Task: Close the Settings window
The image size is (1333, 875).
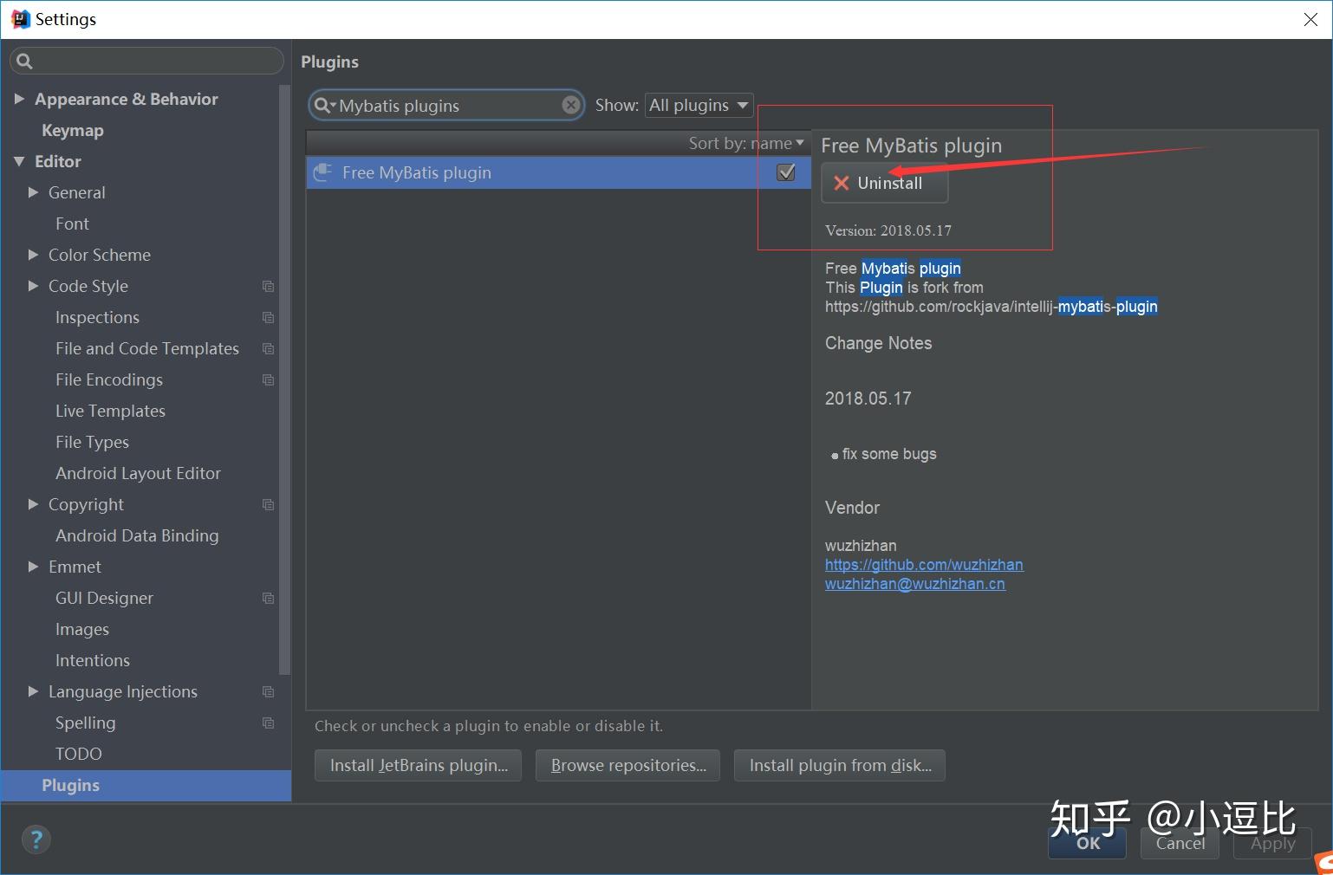Action: 1310,19
